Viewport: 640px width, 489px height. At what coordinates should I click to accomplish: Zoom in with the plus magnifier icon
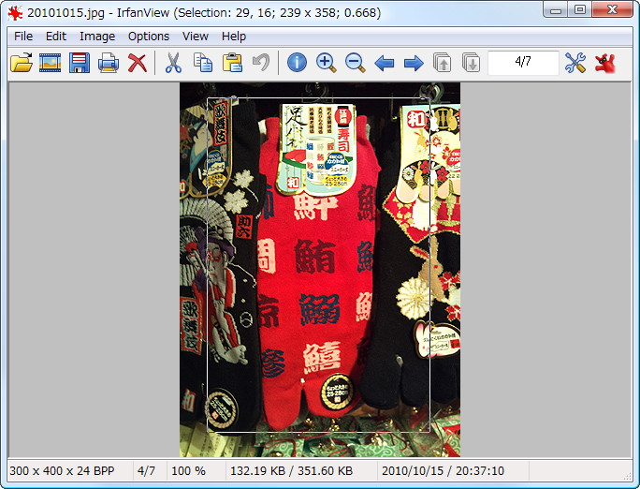click(x=327, y=63)
